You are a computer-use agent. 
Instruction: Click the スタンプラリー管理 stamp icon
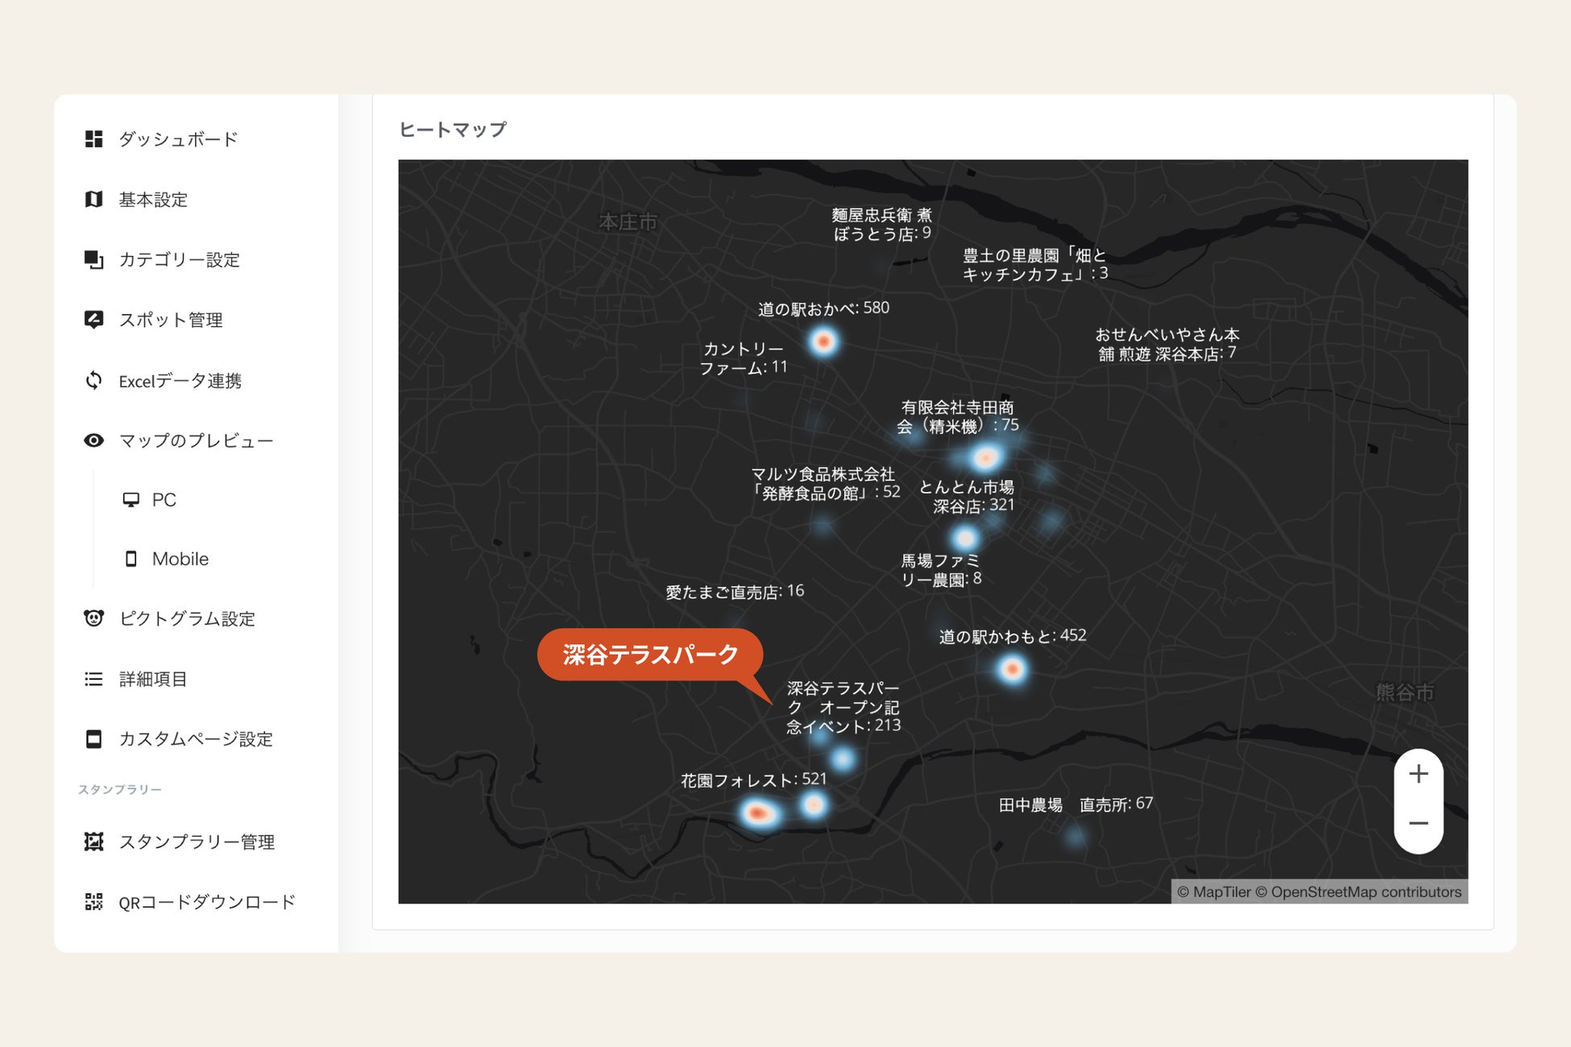pos(94,842)
